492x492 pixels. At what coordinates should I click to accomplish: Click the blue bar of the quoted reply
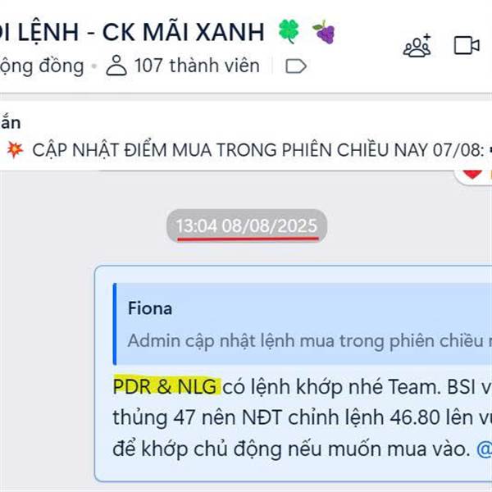tap(115, 324)
